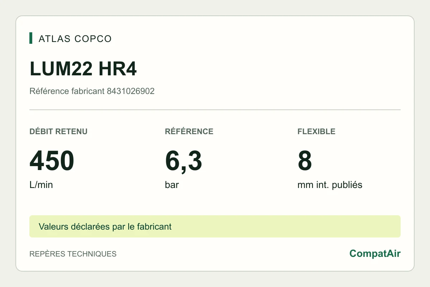Click the Valeurs déclarées par le fabricant banner
This screenshot has height=287, width=430.
tap(215, 226)
